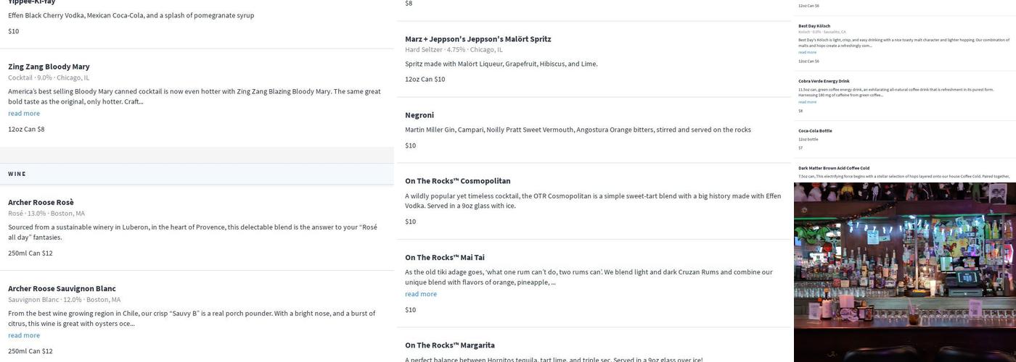1016x362 pixels.
Task: Open the Zing Zang Bloody Mary title
Action: pyautogui.click(x=49, y=67)
